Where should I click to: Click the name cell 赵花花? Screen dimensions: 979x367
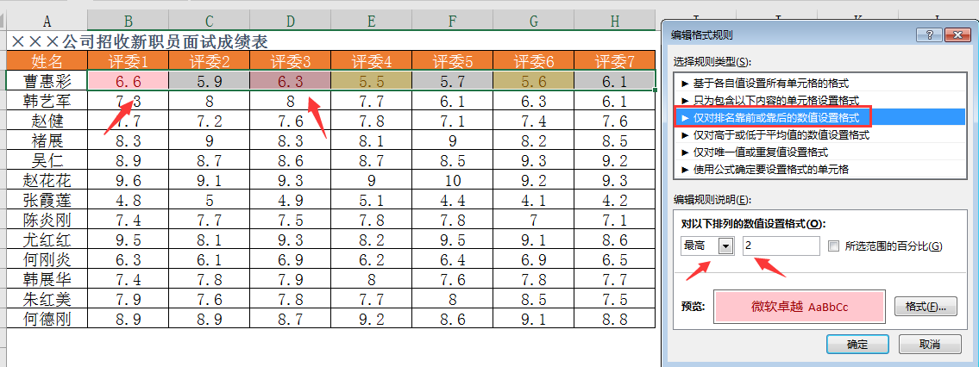[47, 180]
